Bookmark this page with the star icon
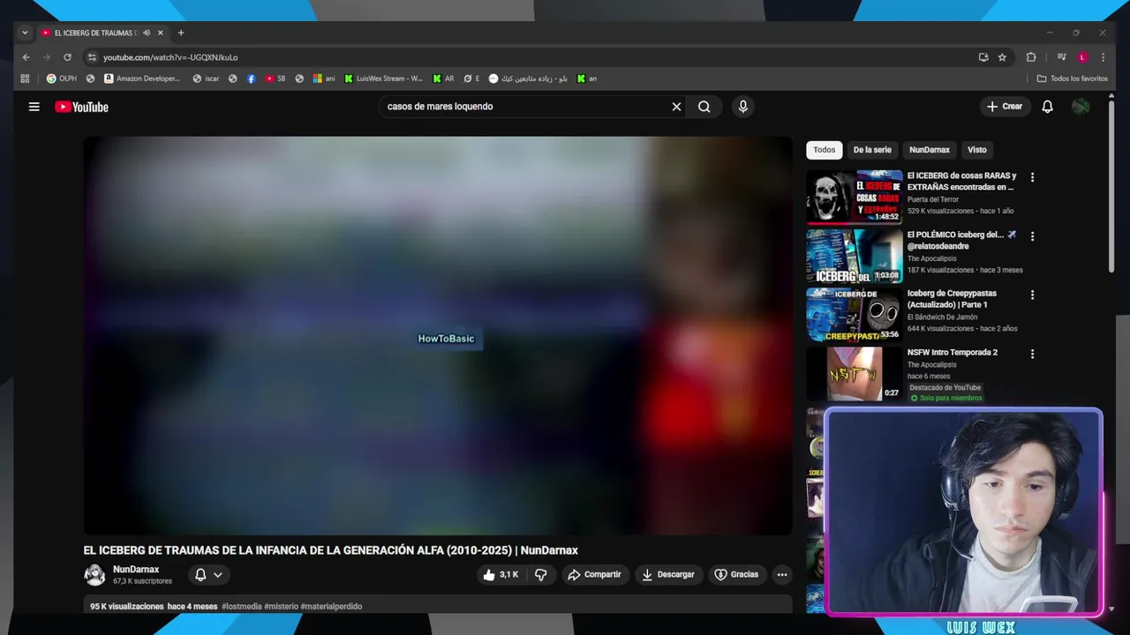Screen dimensions: 1130x635 pos(1002,57)
